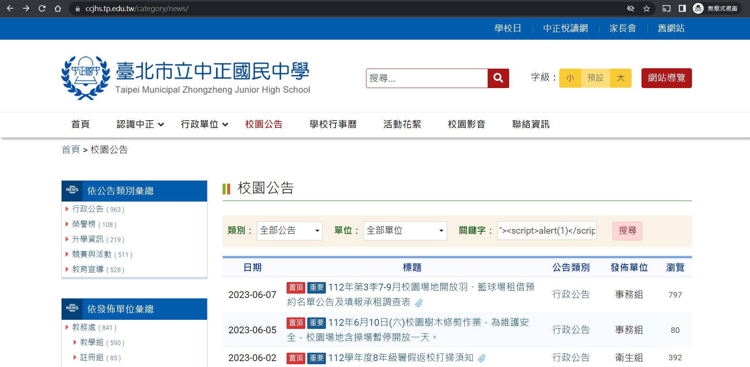
Task: Reload the page with the refresh icon
Action: 42,8
